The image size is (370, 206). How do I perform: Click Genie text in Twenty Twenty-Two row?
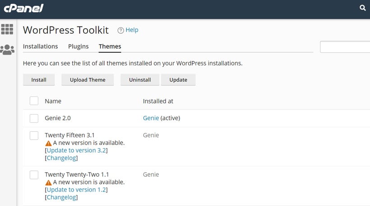tap(151, 174)
